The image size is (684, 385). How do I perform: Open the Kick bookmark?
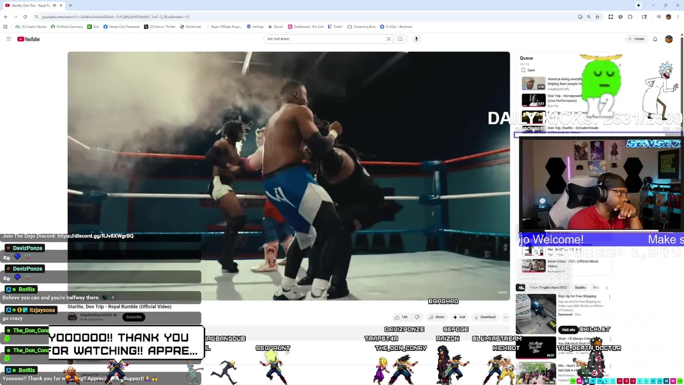click(x=93, y=27)
